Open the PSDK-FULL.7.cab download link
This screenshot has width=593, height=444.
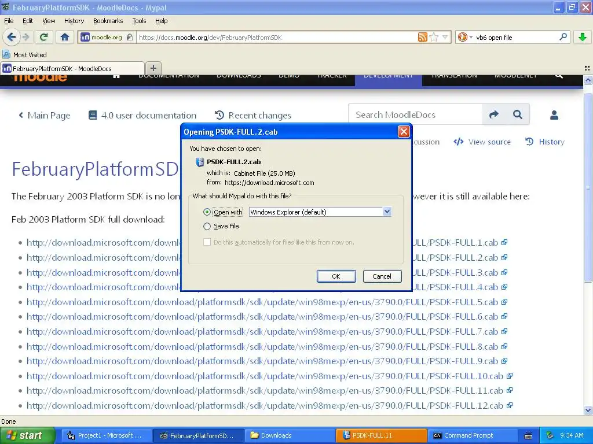(262, 331)
